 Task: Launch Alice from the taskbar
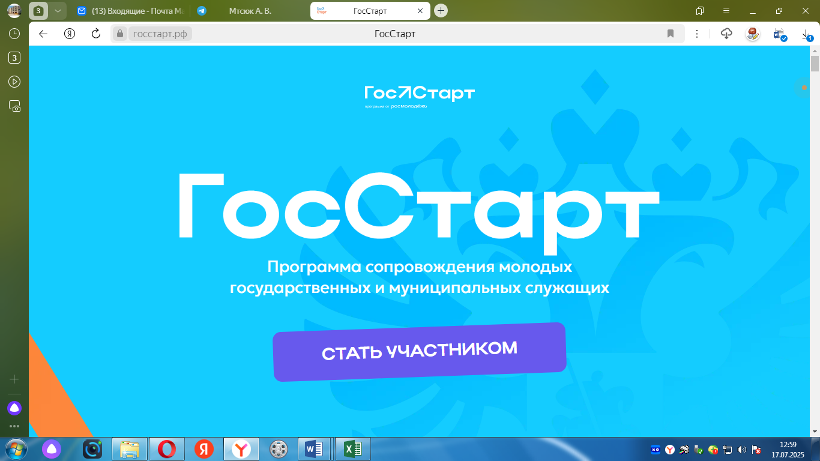pos(52,449)
